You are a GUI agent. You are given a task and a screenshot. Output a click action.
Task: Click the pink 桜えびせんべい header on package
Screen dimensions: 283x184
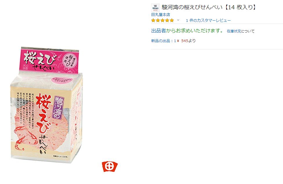(x=49, y=61)
